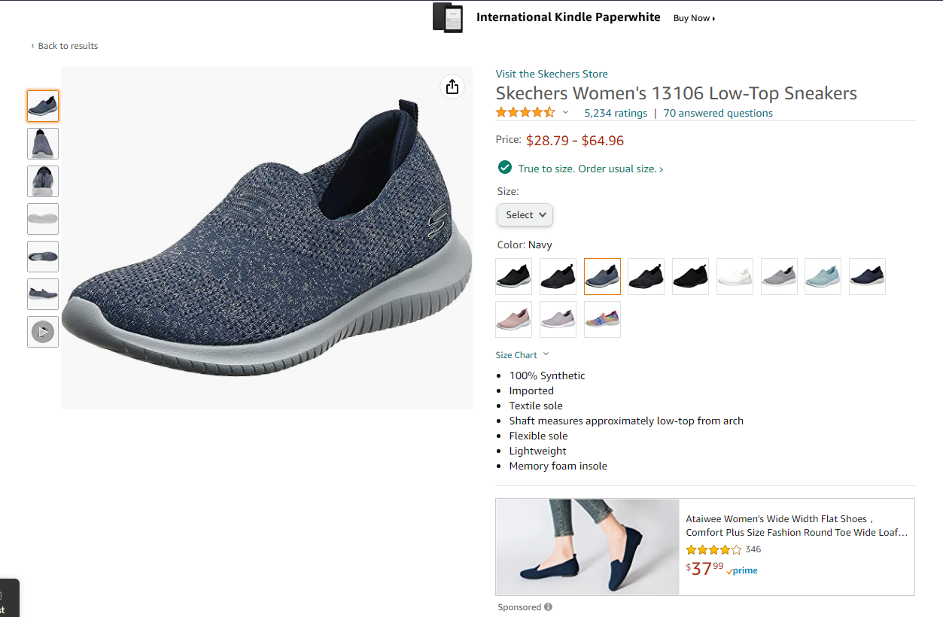Open the Ataiwee Women's Flat Shoes ad
943x617 pixels.
796,525
